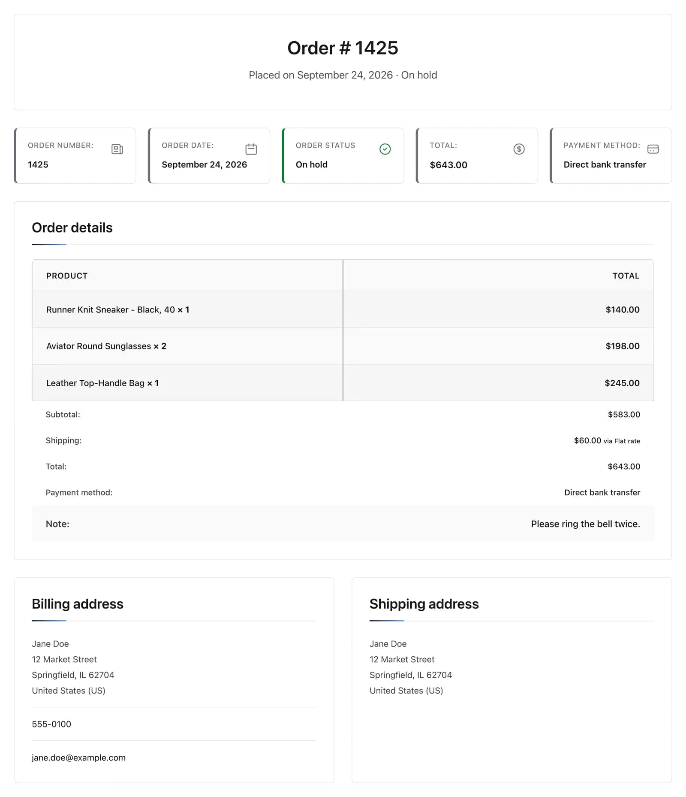This screenshot has width=686, height=797.
Task: Click the $198.00 line total
Action: coord(623,346)
